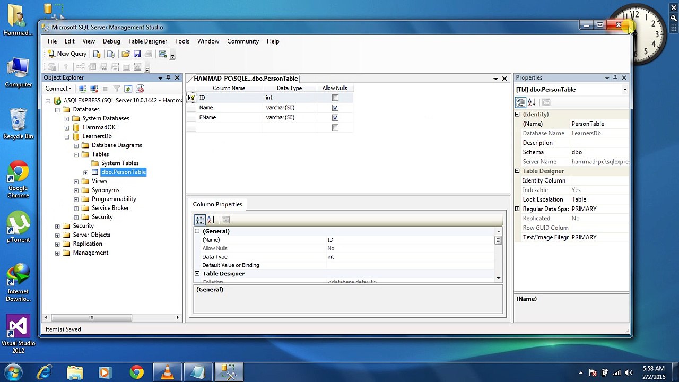Collapse the (General) category in Column Properties
The image size is (679, 382).
tap(197, 231)
